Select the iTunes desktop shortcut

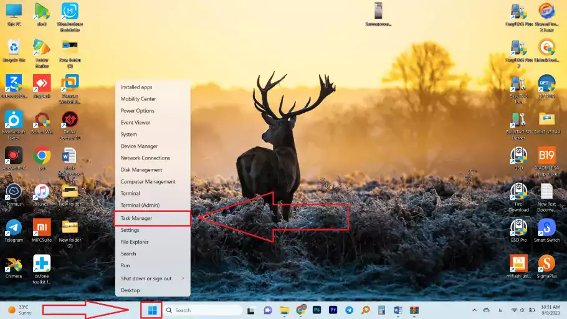click(x=42, y=193)
